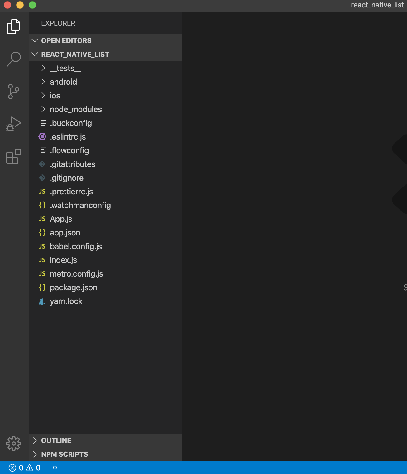Select the node_modules folder name
Viewport: 407px width, 474px height.
[76, 109]
